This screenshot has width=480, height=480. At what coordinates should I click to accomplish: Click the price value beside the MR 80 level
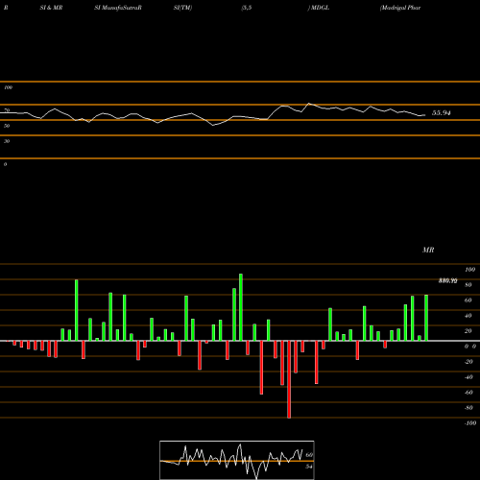[x=447, y=281]
